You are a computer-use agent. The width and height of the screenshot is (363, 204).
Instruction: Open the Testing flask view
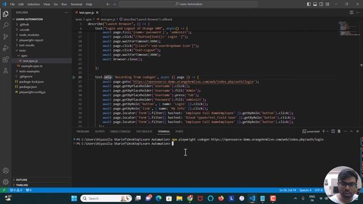[6, 70]
